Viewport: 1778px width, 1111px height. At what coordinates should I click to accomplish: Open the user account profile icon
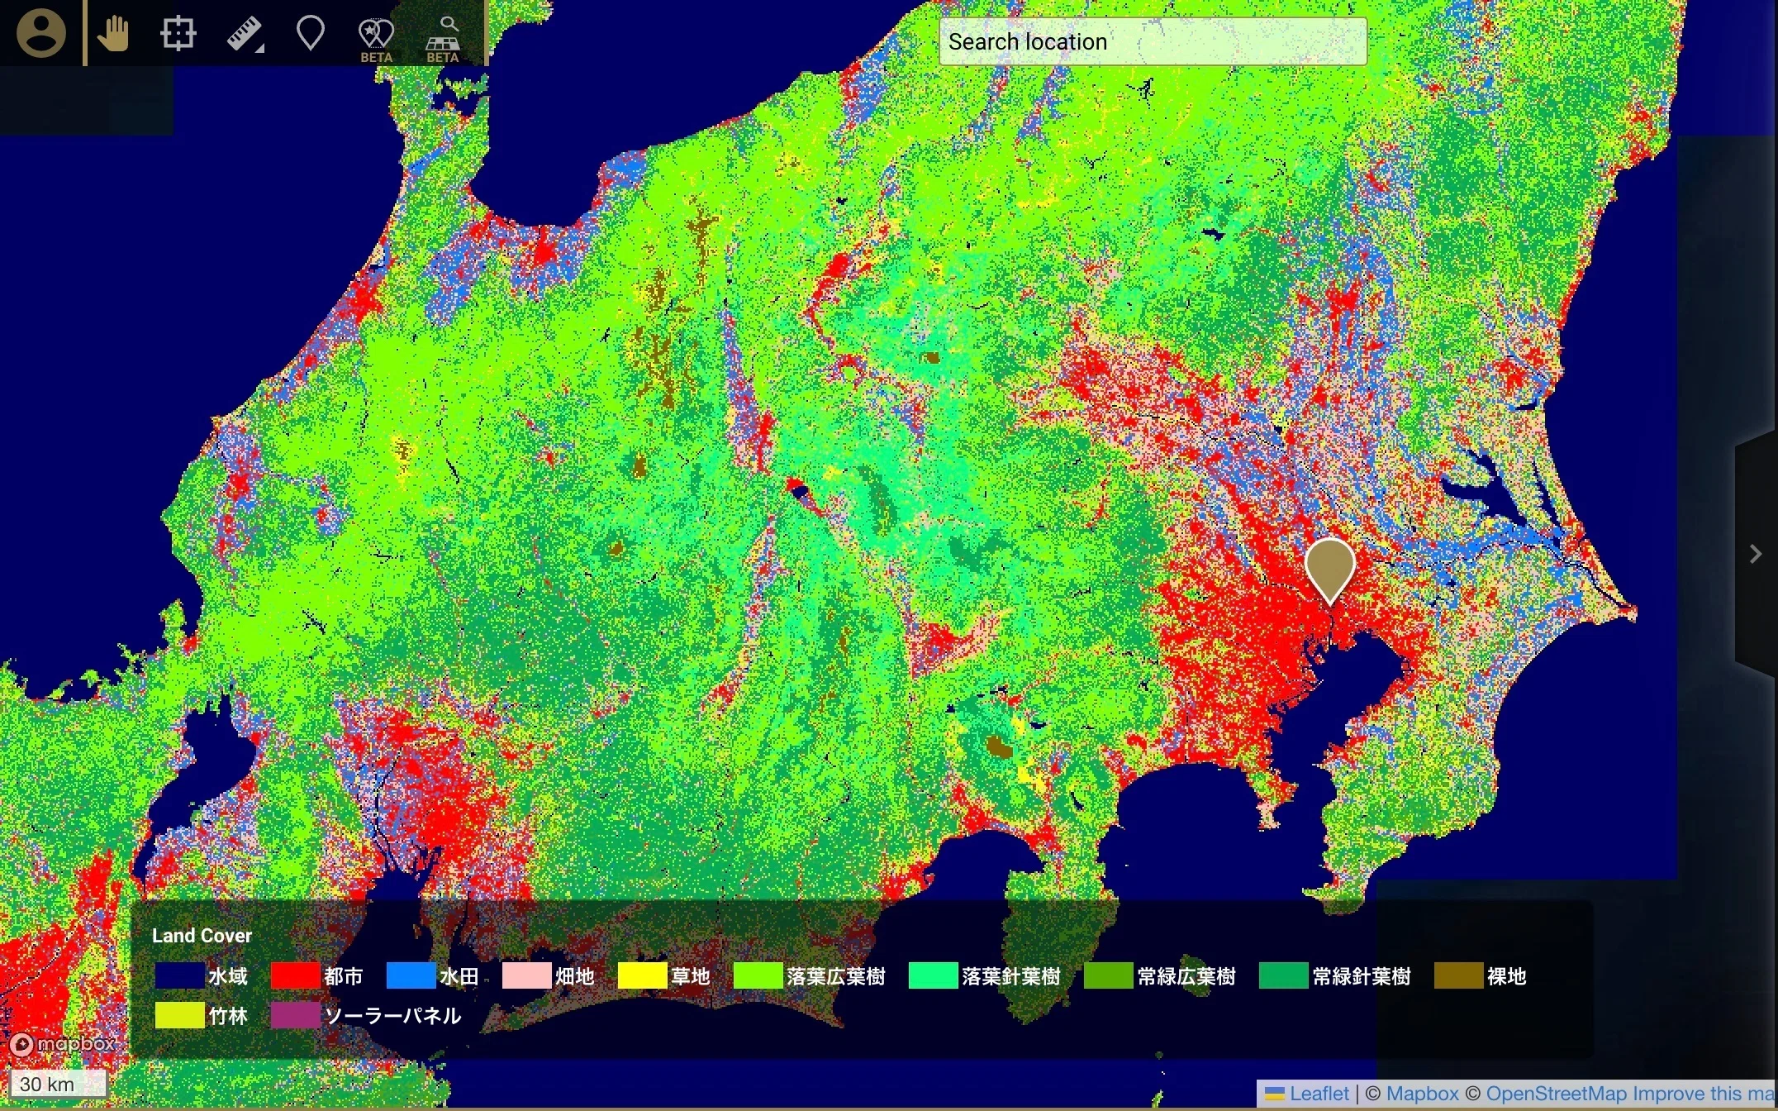click(x=40, y=33)
